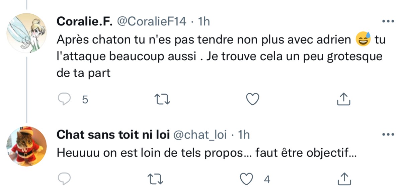Open the 1h timestamp on Coralie.F.'s tweet
401x189 pixels.
pyautogui.click(x=204, y=22)
